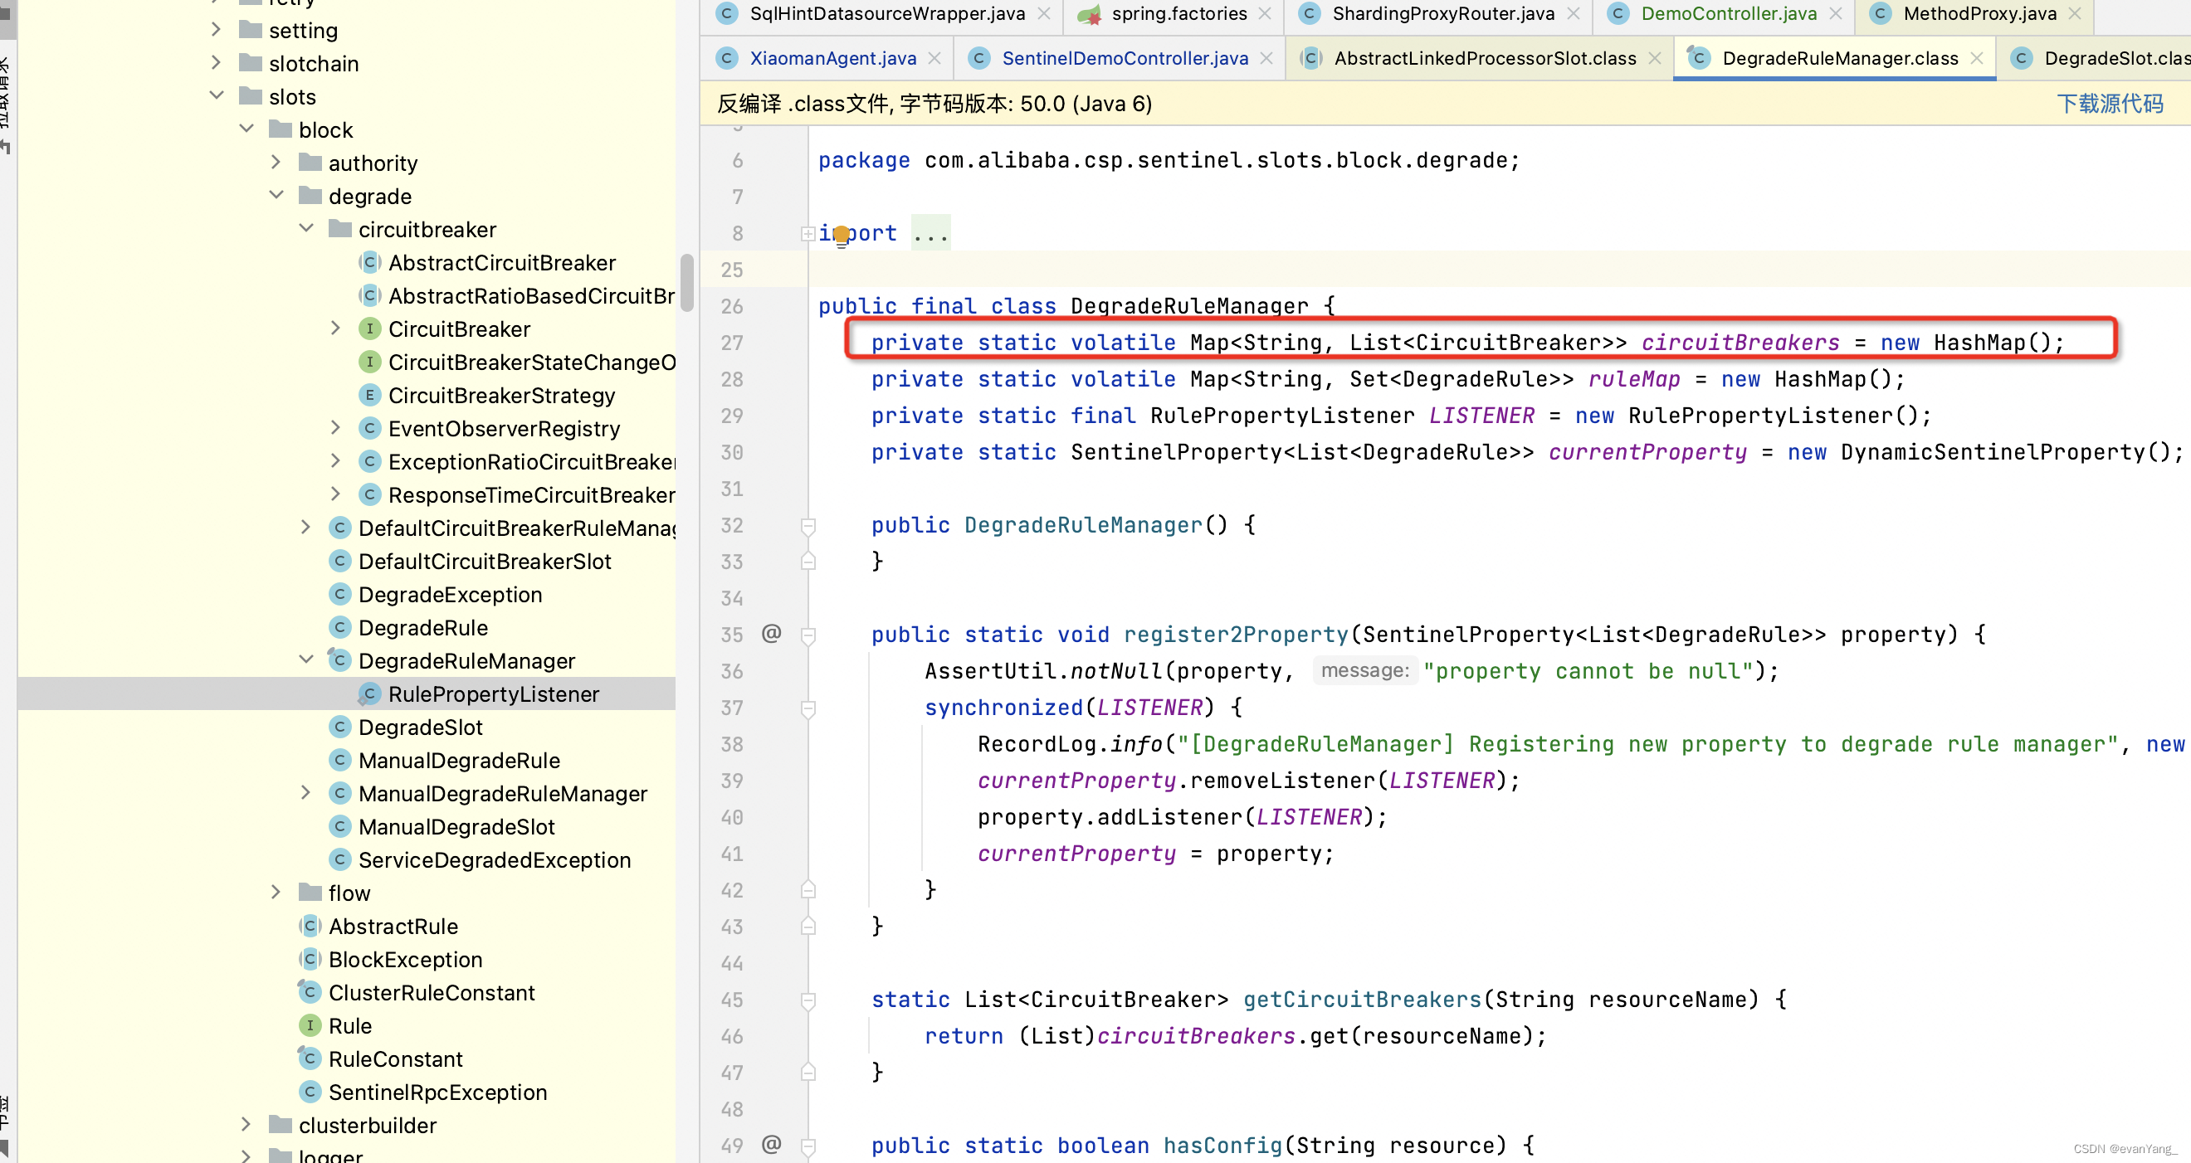Click the CircuitBreakerStrategy enum icon

coord(369,395)
